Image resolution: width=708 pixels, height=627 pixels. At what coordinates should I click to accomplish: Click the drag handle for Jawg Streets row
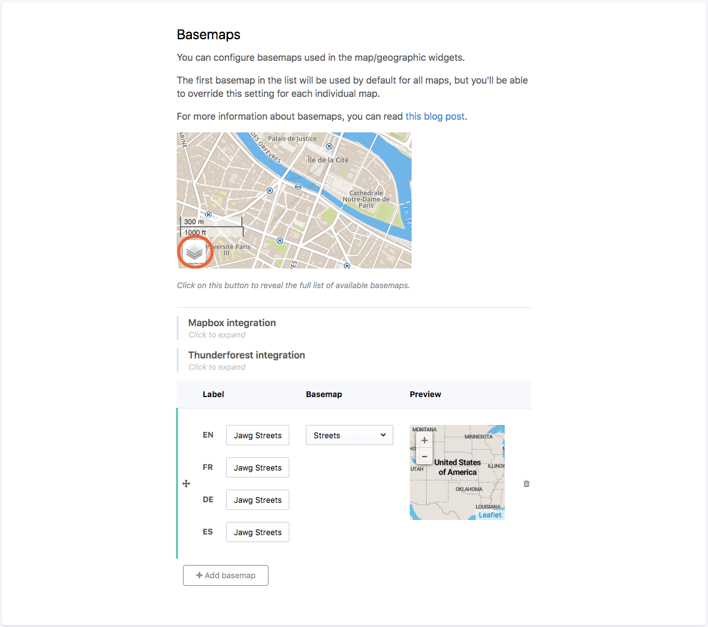(186, 484)
